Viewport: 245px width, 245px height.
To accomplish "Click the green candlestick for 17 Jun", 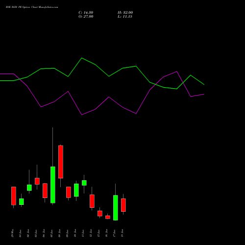I will click(116, 208).
